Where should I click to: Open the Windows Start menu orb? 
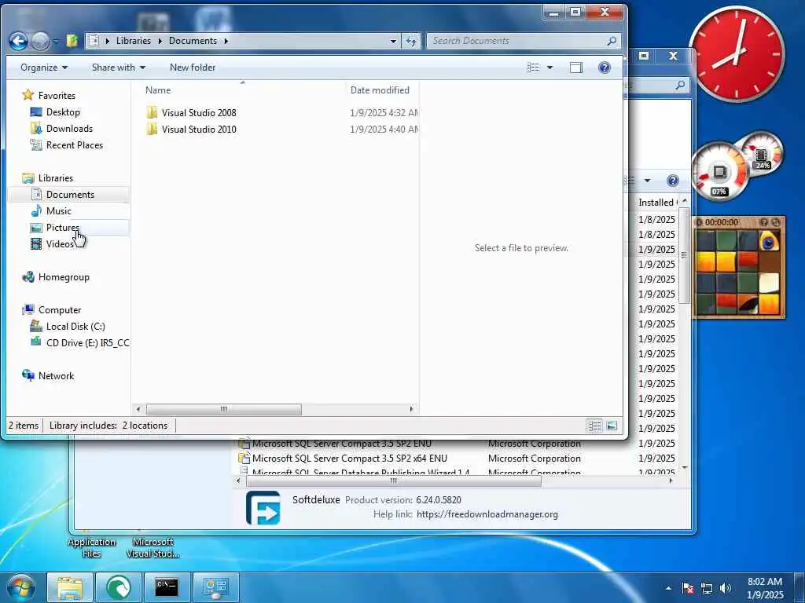click(x=21, y=587)
